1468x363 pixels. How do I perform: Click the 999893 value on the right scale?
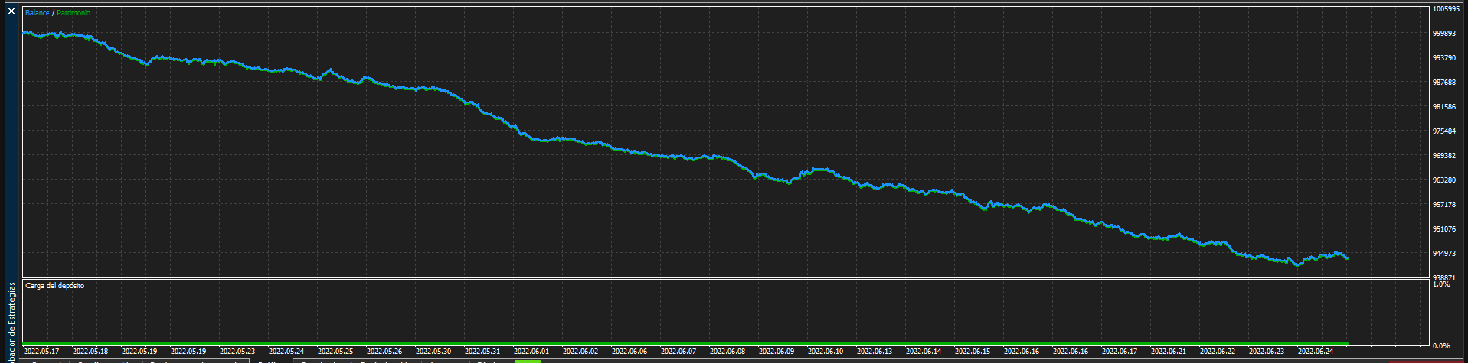point(1443,34)
